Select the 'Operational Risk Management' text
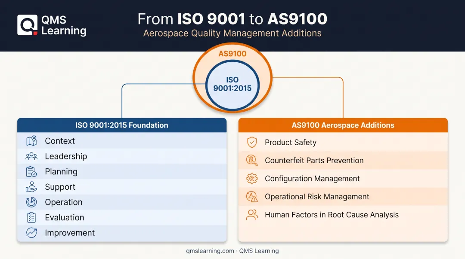465x259 pixels. coord(317,197)
